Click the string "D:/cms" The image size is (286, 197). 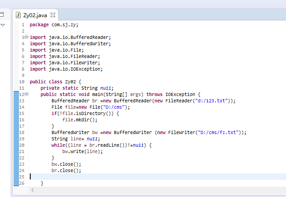pos(114,107)
